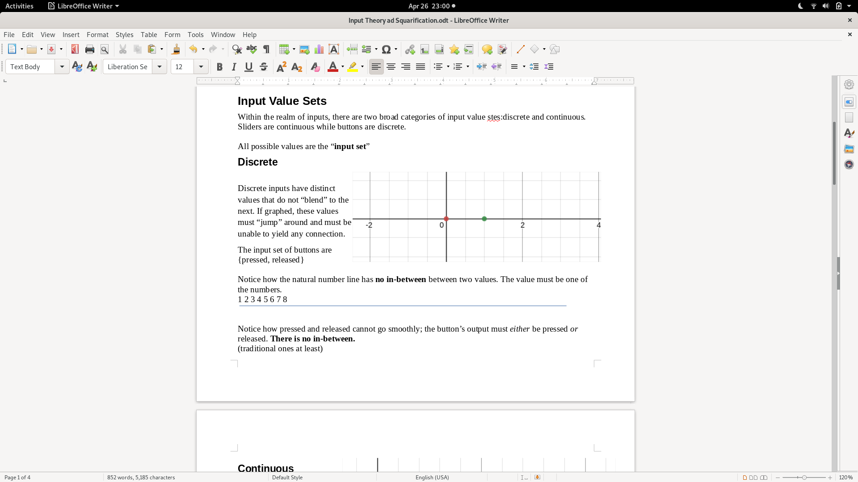Insert an image
This screenshot has height=482, width=858.
click(304, 50)
